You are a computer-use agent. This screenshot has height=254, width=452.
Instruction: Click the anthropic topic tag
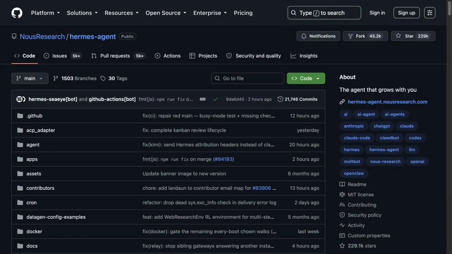click(x=354, y=126)
